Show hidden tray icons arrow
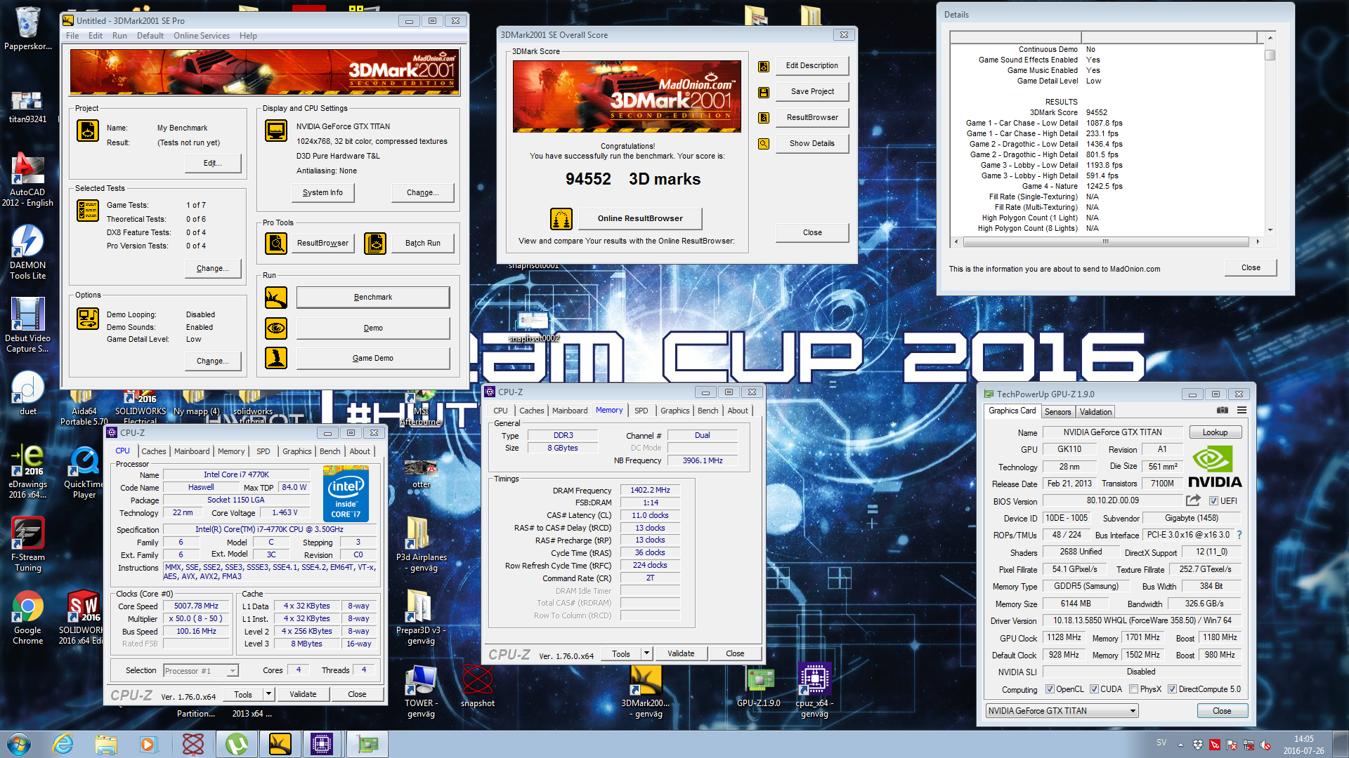The image size is (1349, 758). [x=1180, y=745]
